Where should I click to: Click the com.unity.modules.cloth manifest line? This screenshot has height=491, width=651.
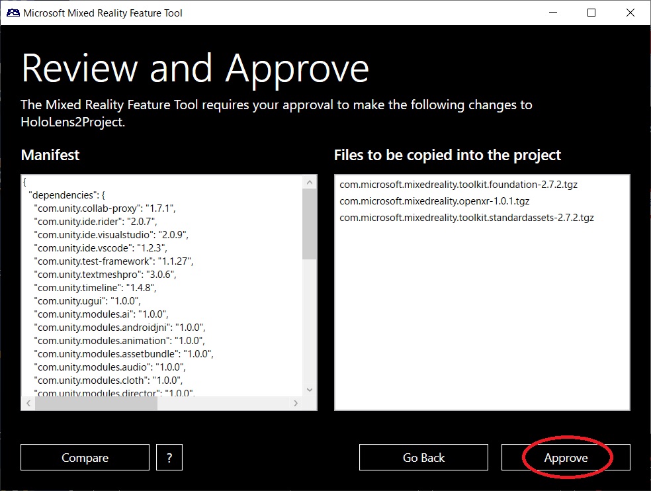[x=108, y=381]
